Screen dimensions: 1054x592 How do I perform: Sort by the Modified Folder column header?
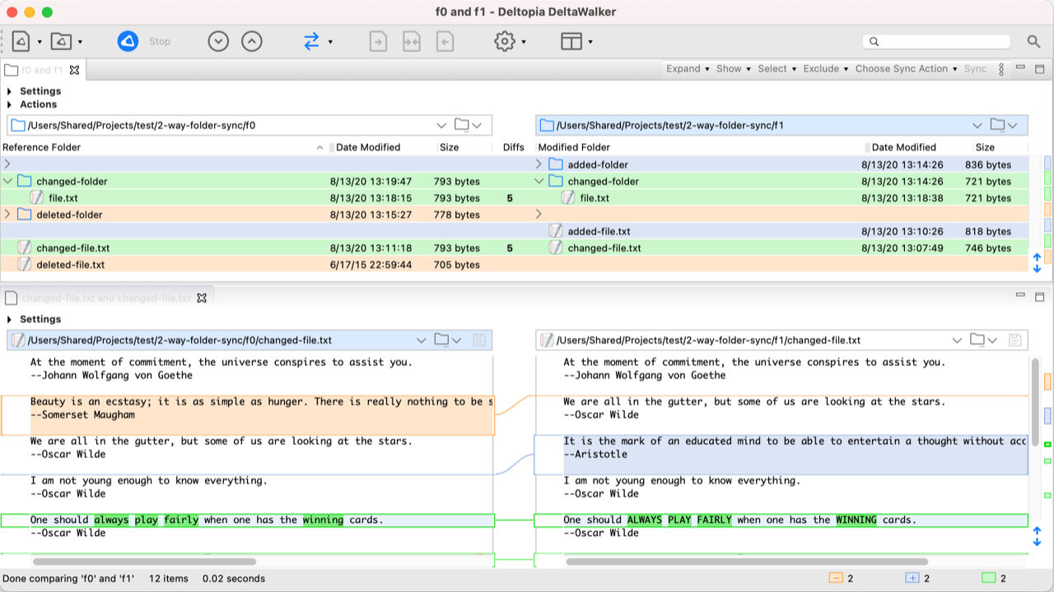(x=700, y=147)
